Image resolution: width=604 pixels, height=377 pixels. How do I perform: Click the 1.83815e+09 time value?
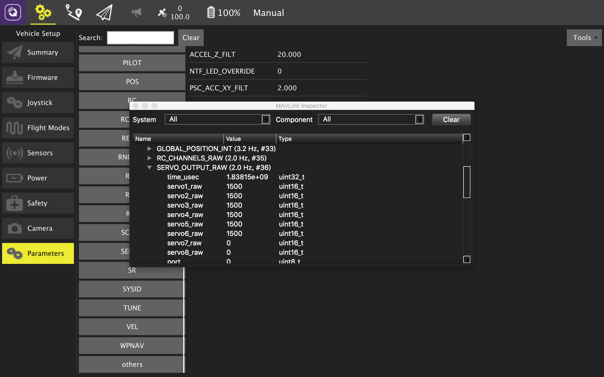point(247,177)
